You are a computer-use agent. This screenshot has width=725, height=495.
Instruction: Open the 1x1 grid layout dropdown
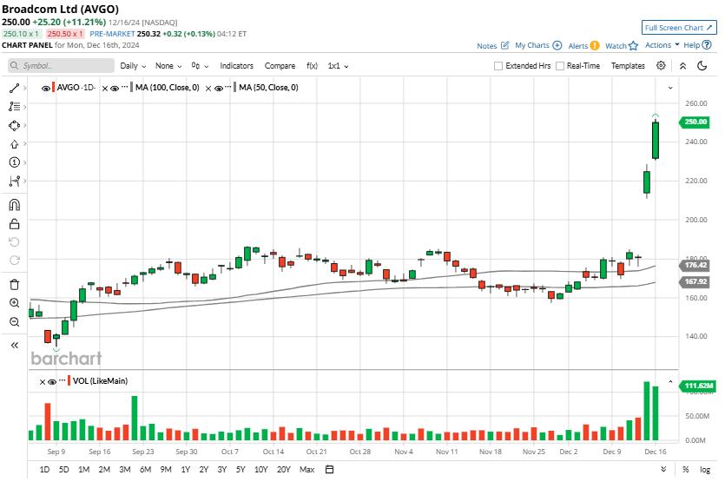[x=338, y=66]
